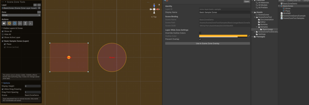309x105 pixels.
Task: Select the orange circle zone drawing tool
Action: (x=9, y=23)
